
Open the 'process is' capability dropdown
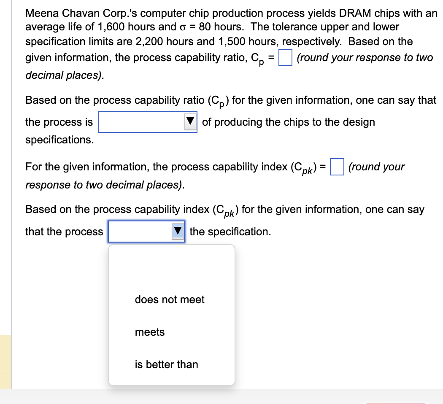coord(148,122)
